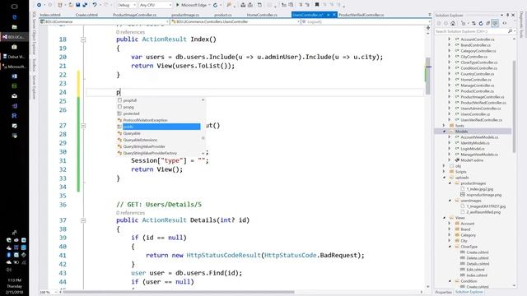Open the UsersController class navigation dropdown

click(236, 21)
